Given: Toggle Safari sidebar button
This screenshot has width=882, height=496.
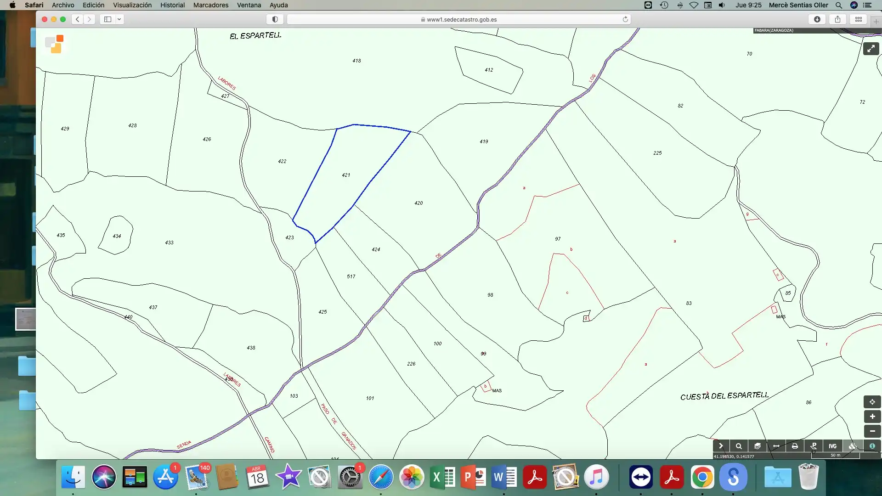Looking at the screenshot, I should [107, 19].
